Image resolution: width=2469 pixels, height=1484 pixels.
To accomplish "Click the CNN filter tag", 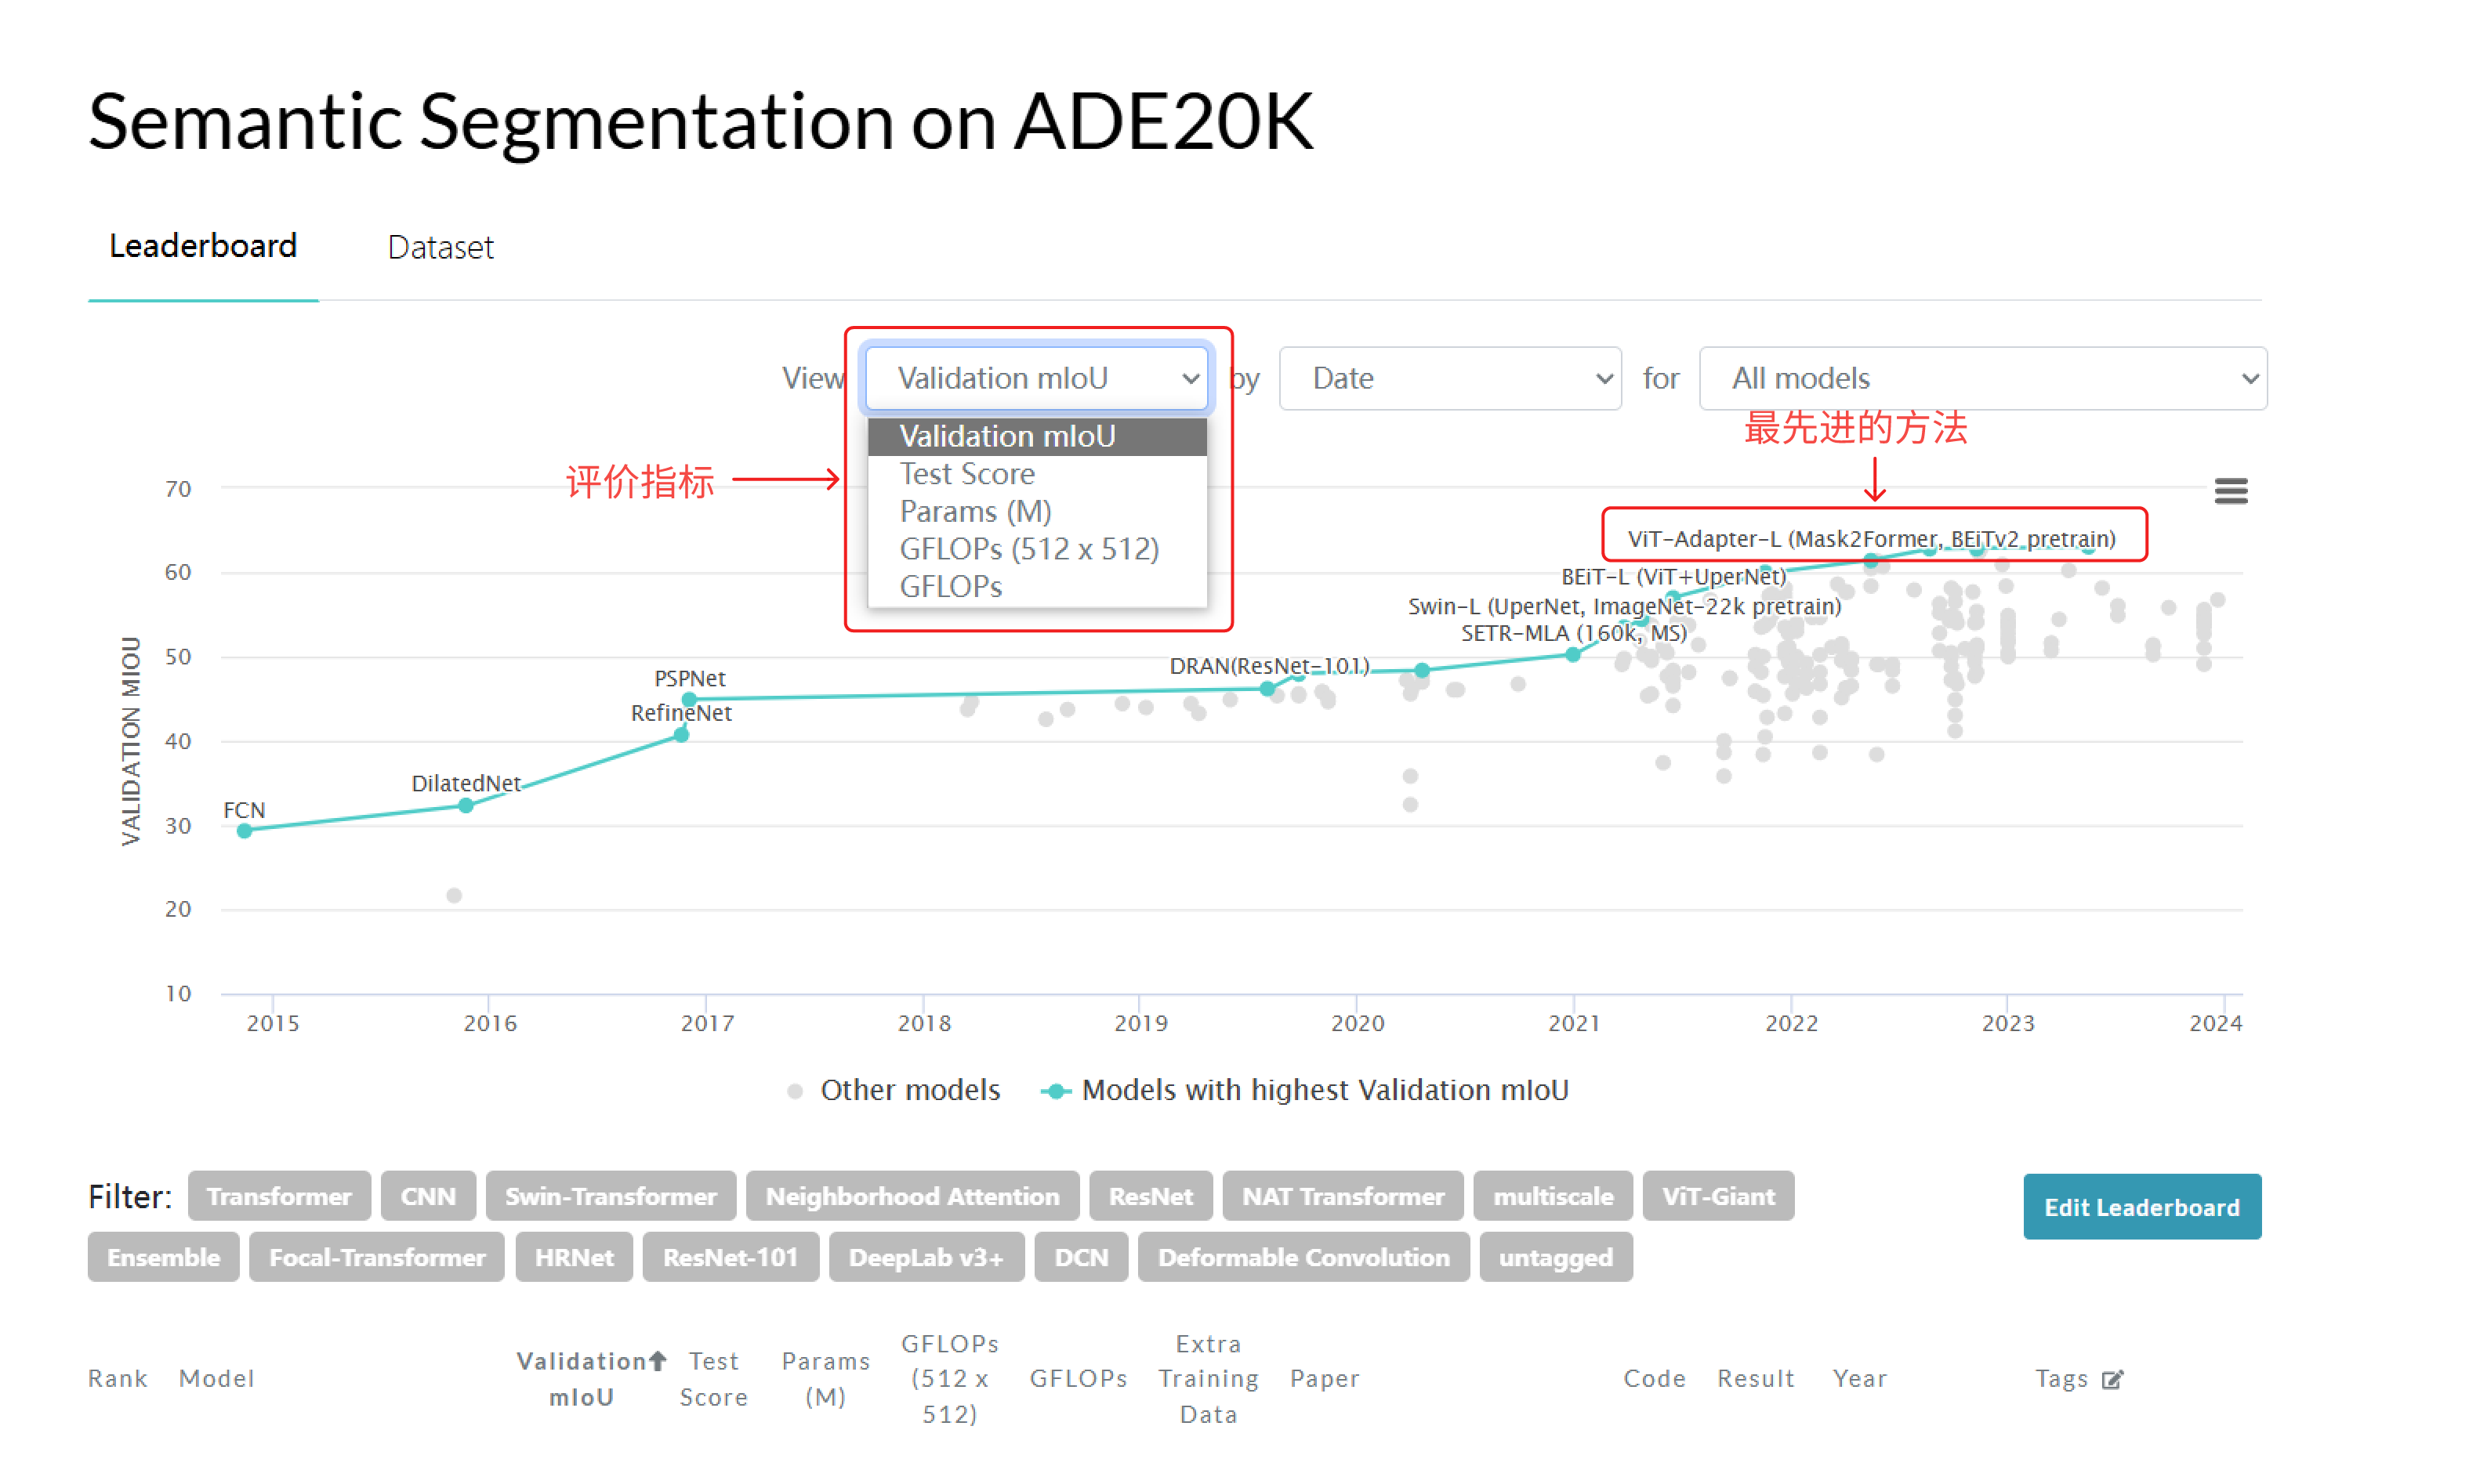I will tap(427, 1197).
